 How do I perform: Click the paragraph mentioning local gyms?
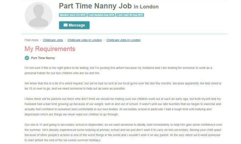tap(123, 86)
